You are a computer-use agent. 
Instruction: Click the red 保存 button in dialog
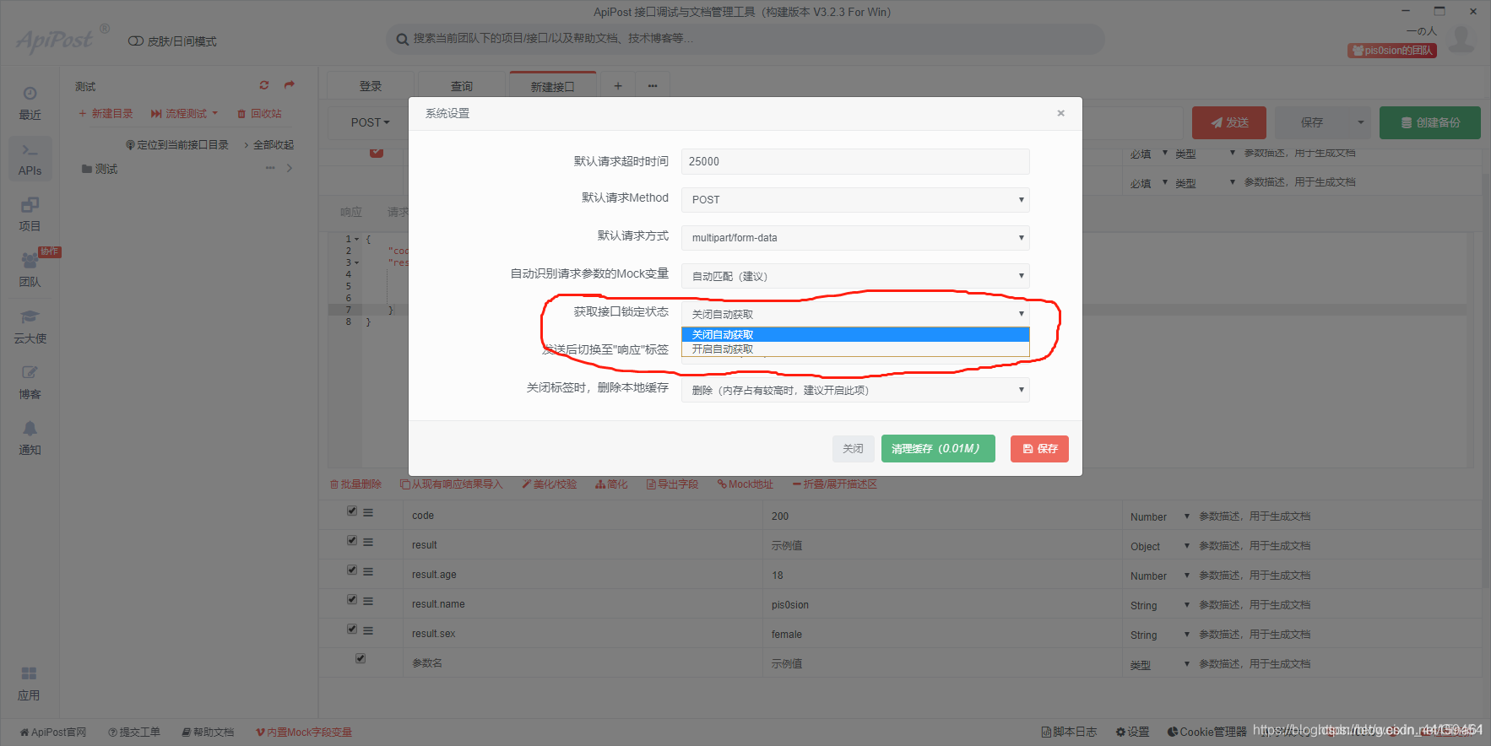pyautogui.click(x=1039, y=449)
